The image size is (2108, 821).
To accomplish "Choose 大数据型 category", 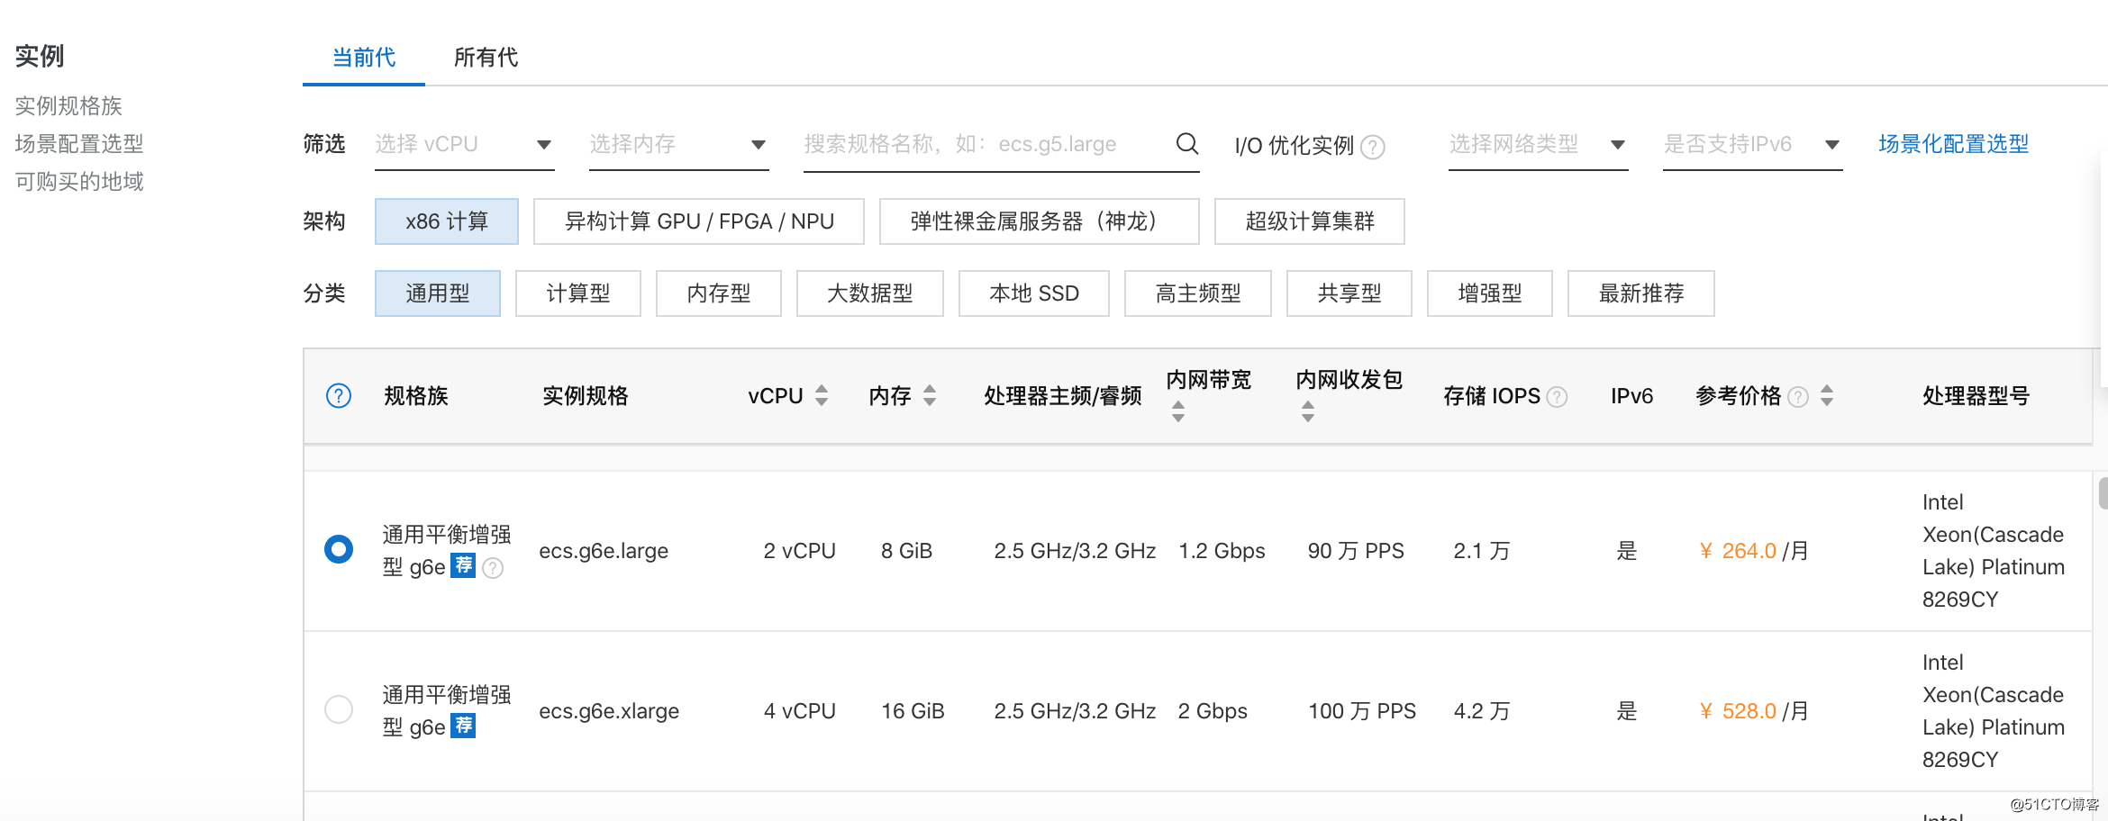I will (x=870, y=293).
